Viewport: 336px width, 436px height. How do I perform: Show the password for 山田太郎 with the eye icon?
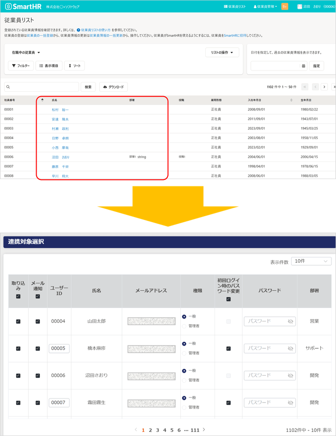291,321
